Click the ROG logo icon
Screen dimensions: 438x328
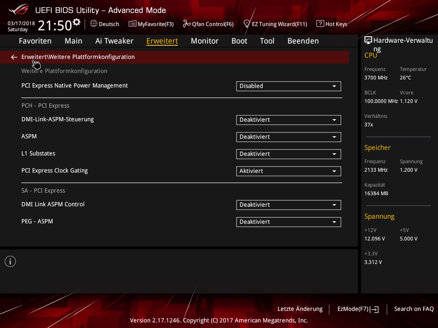coord(19,9)
